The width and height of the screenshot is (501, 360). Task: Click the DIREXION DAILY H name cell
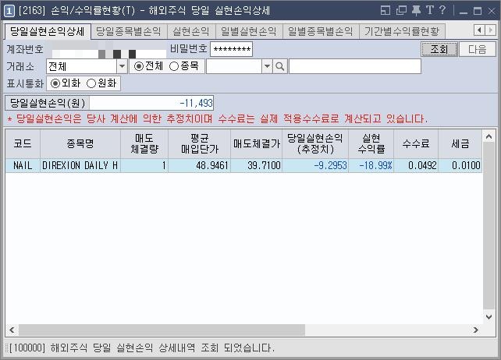(80, 166)
